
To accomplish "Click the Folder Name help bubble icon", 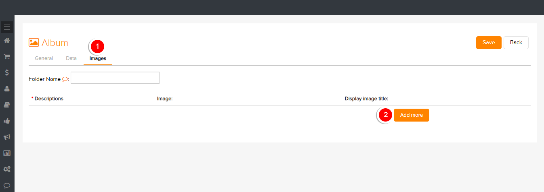I will [x=65, y=79].
